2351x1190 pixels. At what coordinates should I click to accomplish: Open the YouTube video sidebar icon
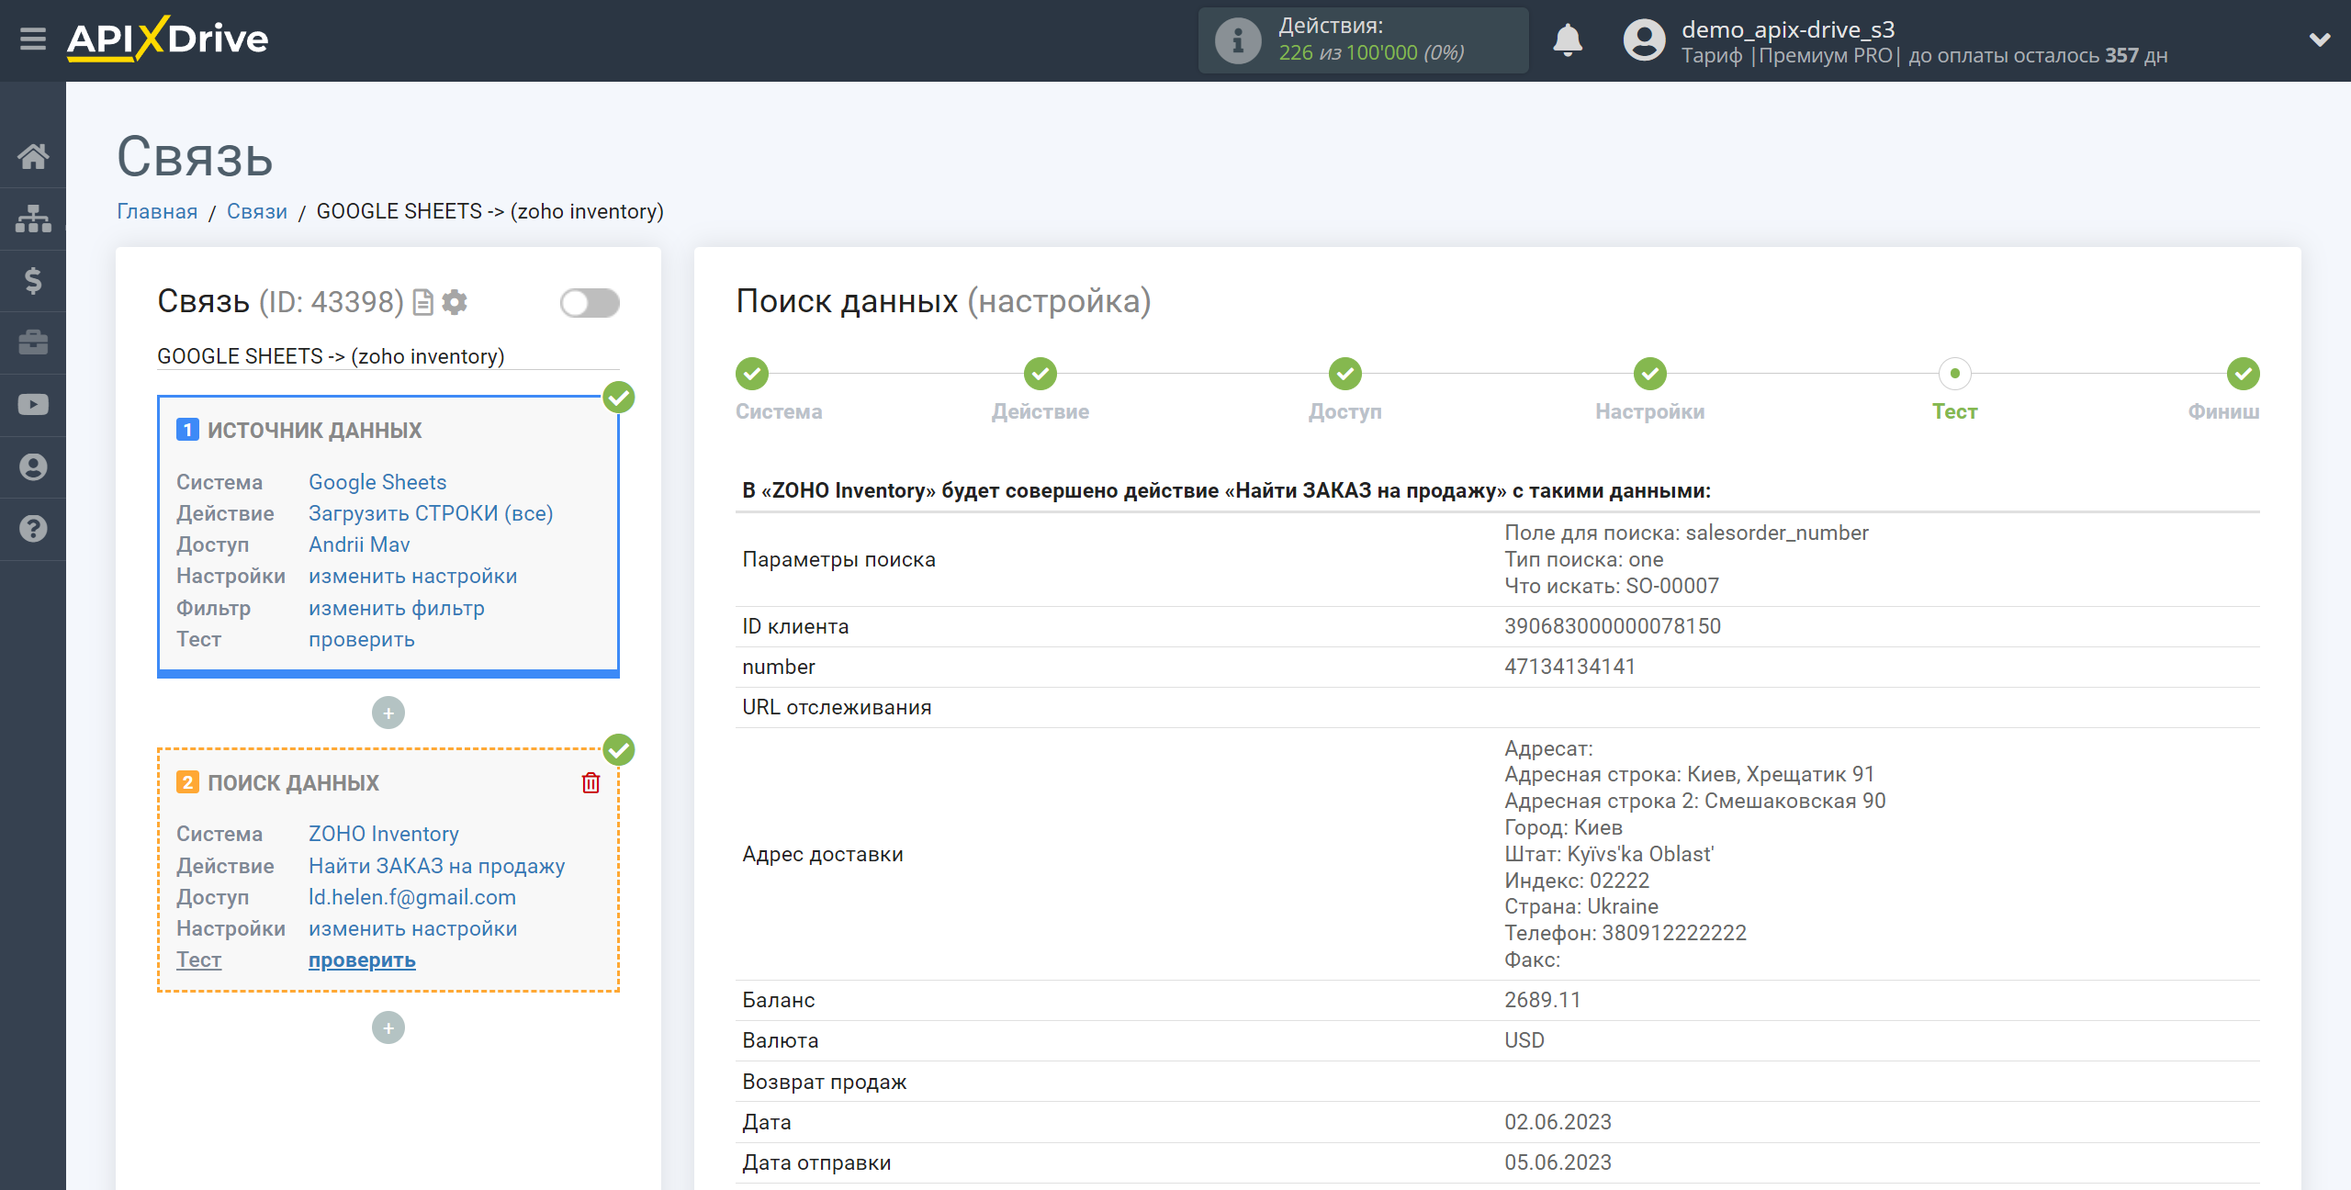[x=33, y=405]
